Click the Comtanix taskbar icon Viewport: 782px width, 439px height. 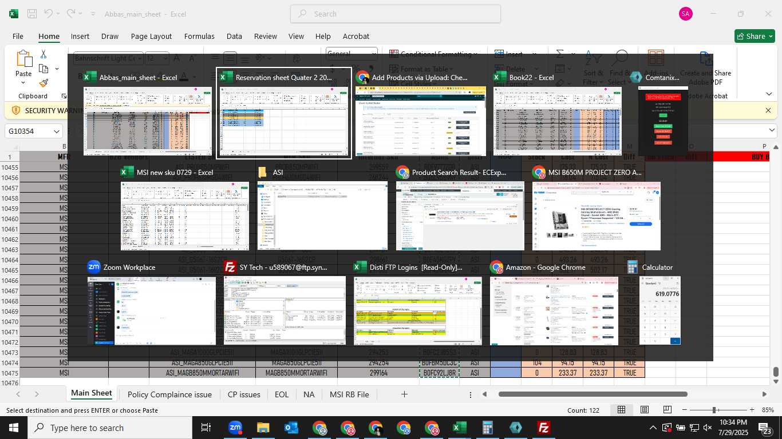(x=516, y=428)
